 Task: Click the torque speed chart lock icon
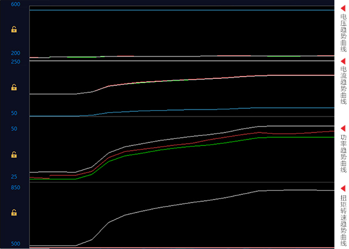pyautogui.click(x=14, y=213)
